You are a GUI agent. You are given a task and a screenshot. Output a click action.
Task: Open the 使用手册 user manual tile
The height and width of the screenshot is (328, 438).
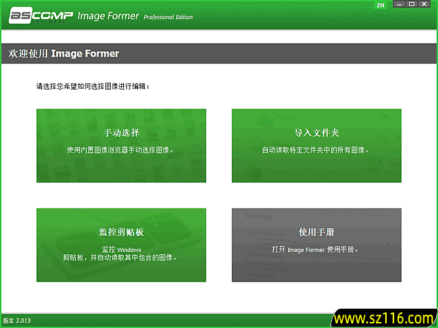(316, 245)
